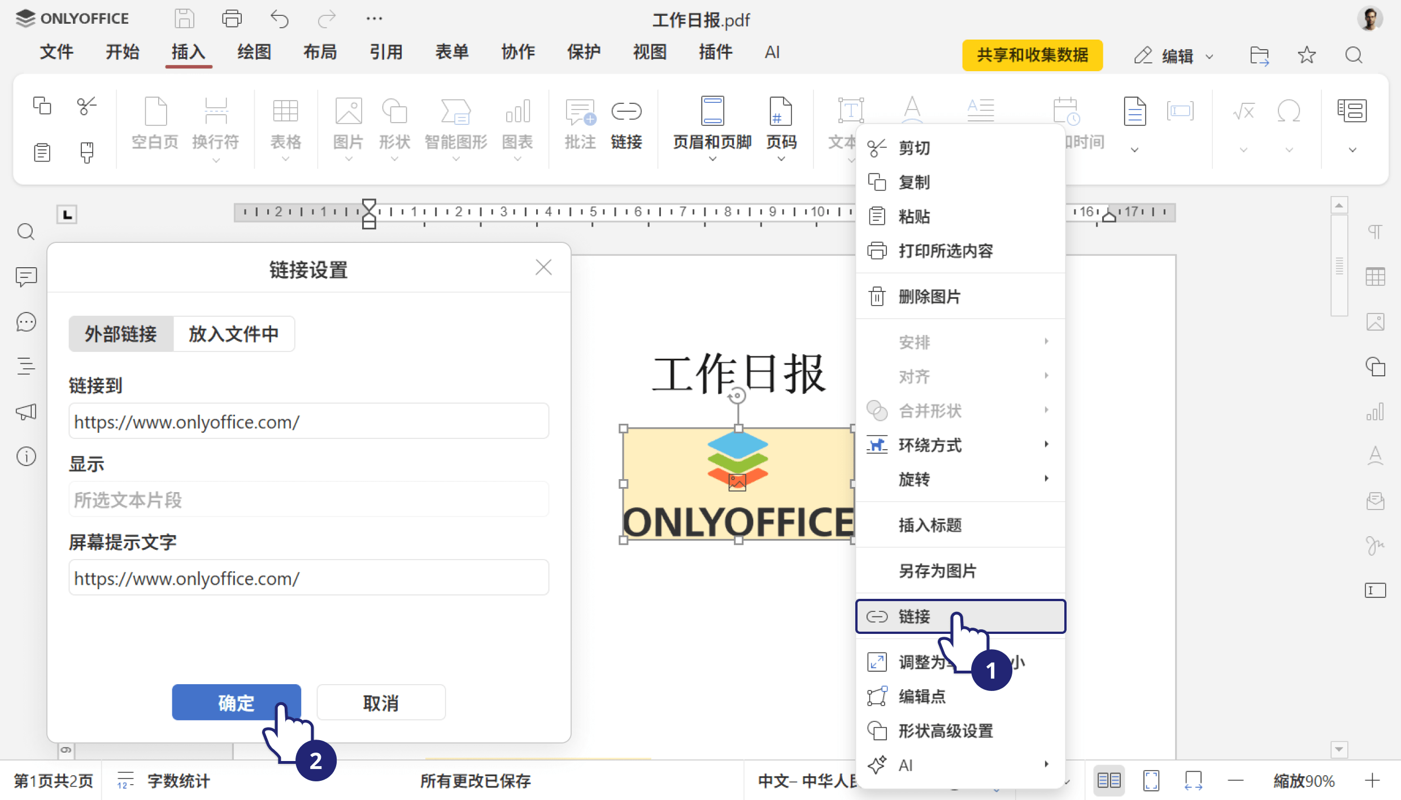Switch to the 放入文件中 tab in the dialog
This screenshot has height=800, width=1401.
coord(233,334)
